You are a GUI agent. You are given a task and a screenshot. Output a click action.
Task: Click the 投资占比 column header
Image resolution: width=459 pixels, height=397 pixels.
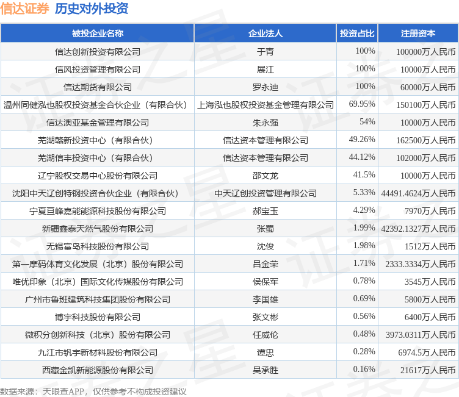point(357,34)
